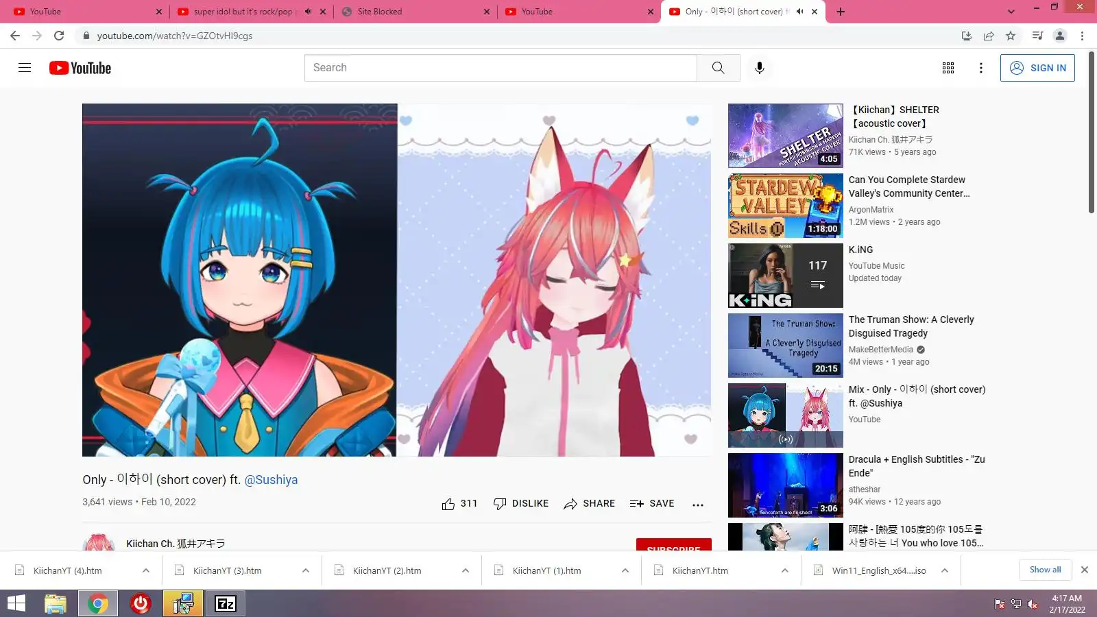Open Dracula English Subtitles thumbnail
Viewport: 1097px width, 617px height.
pyautogui.click(x=786, y=485)
